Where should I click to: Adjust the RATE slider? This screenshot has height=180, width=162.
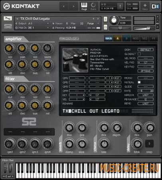(x=146, y=91)
